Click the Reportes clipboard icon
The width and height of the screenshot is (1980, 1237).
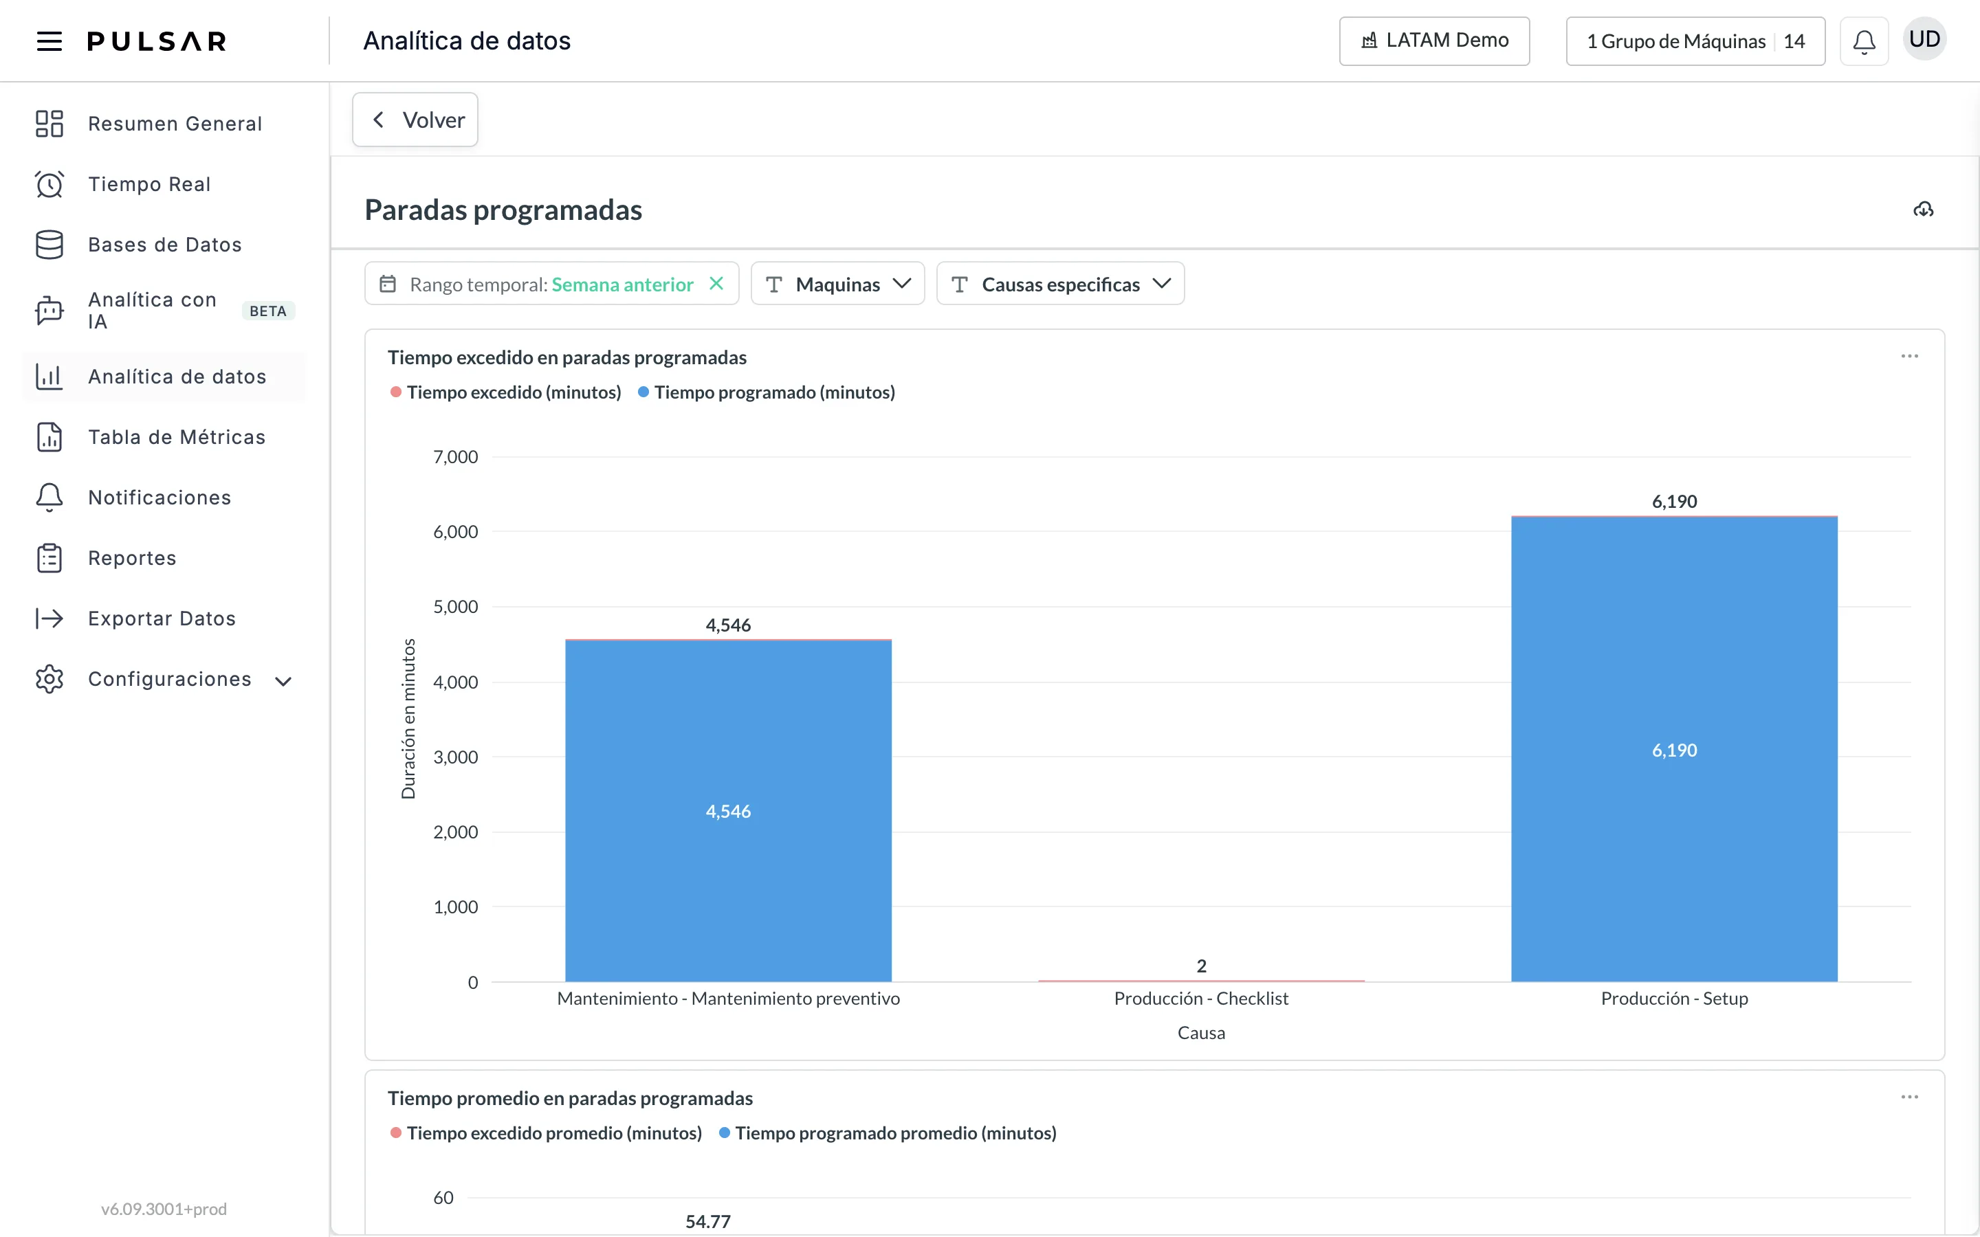point(49,558)
